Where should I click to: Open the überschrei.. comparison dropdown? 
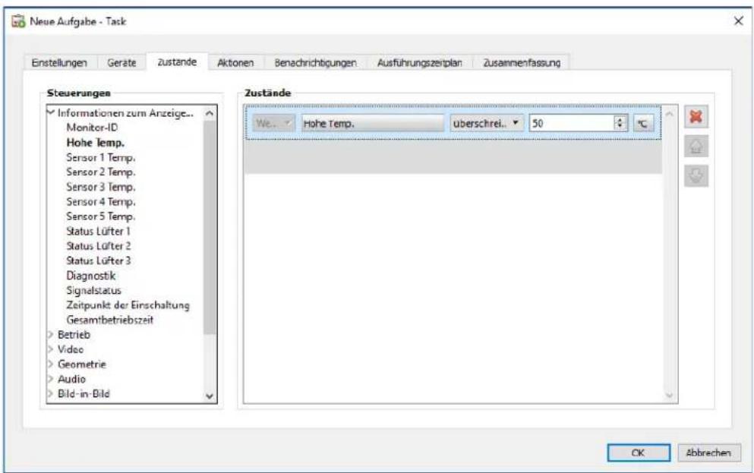coord(487,123)
